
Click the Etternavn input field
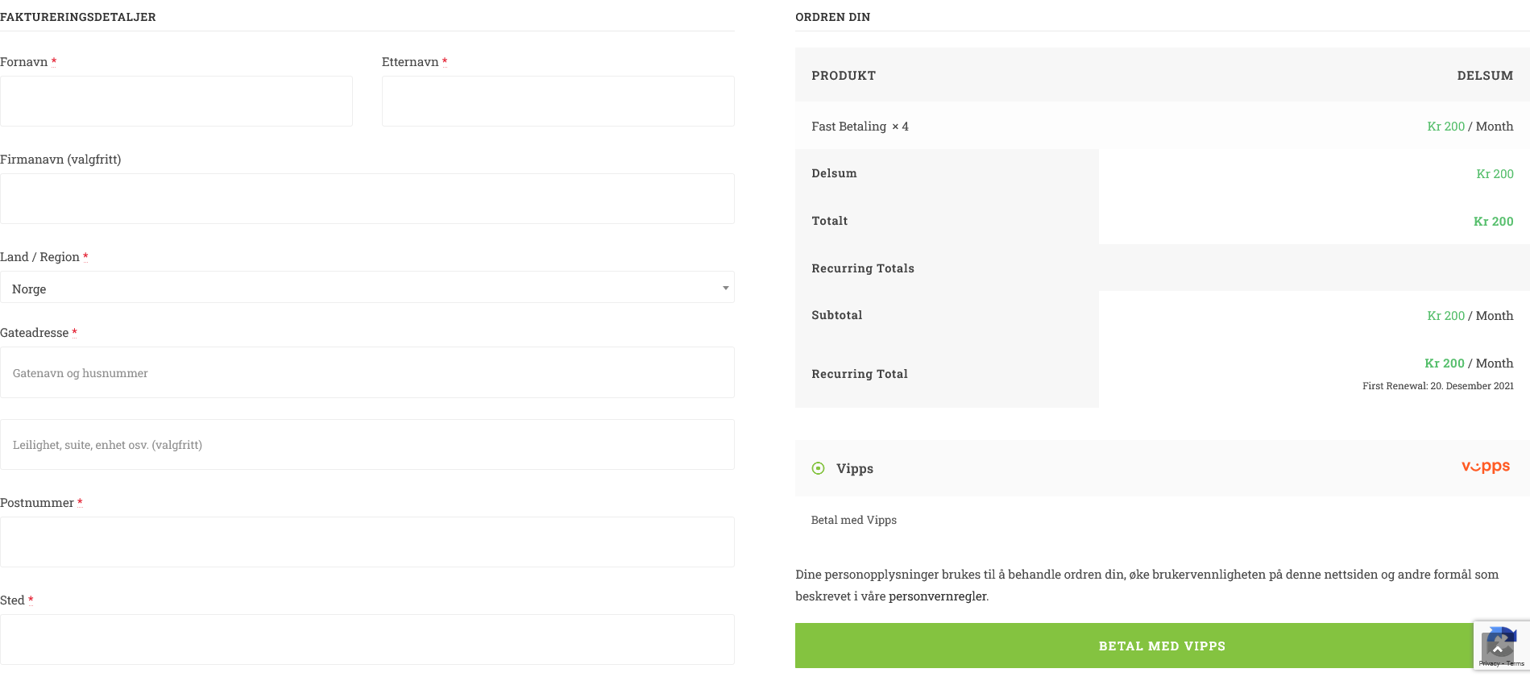(558, 101)
